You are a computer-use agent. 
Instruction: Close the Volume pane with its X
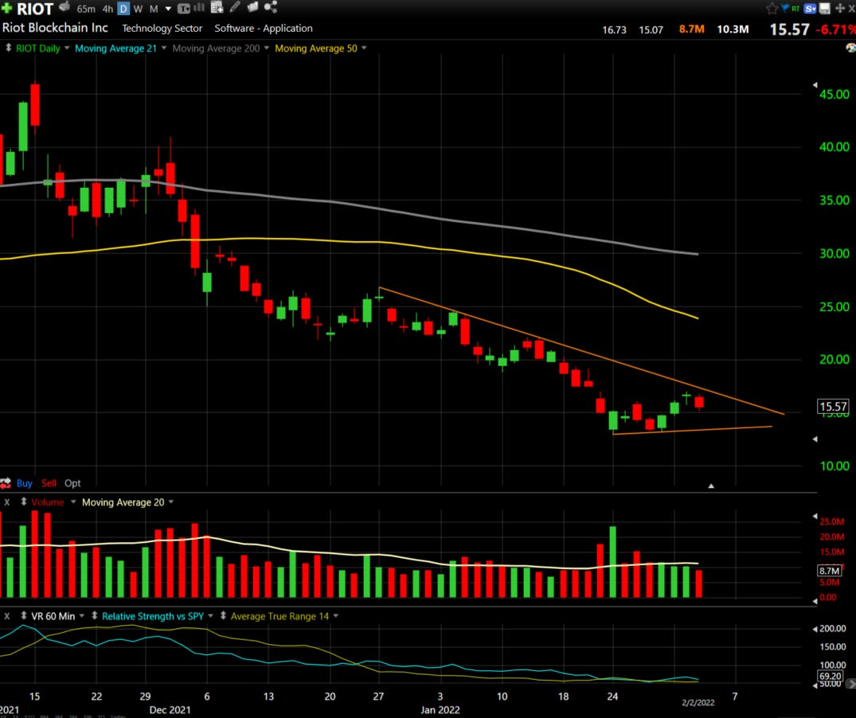7,502
